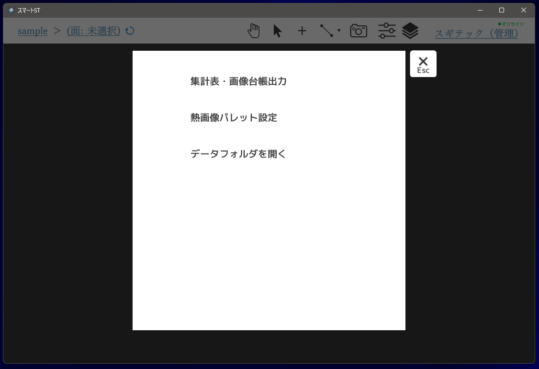The width and height of the screenshot is (539, 369).
Task: Open the layers stack icon
Action: pyautogui.click(x=410, y=31)
